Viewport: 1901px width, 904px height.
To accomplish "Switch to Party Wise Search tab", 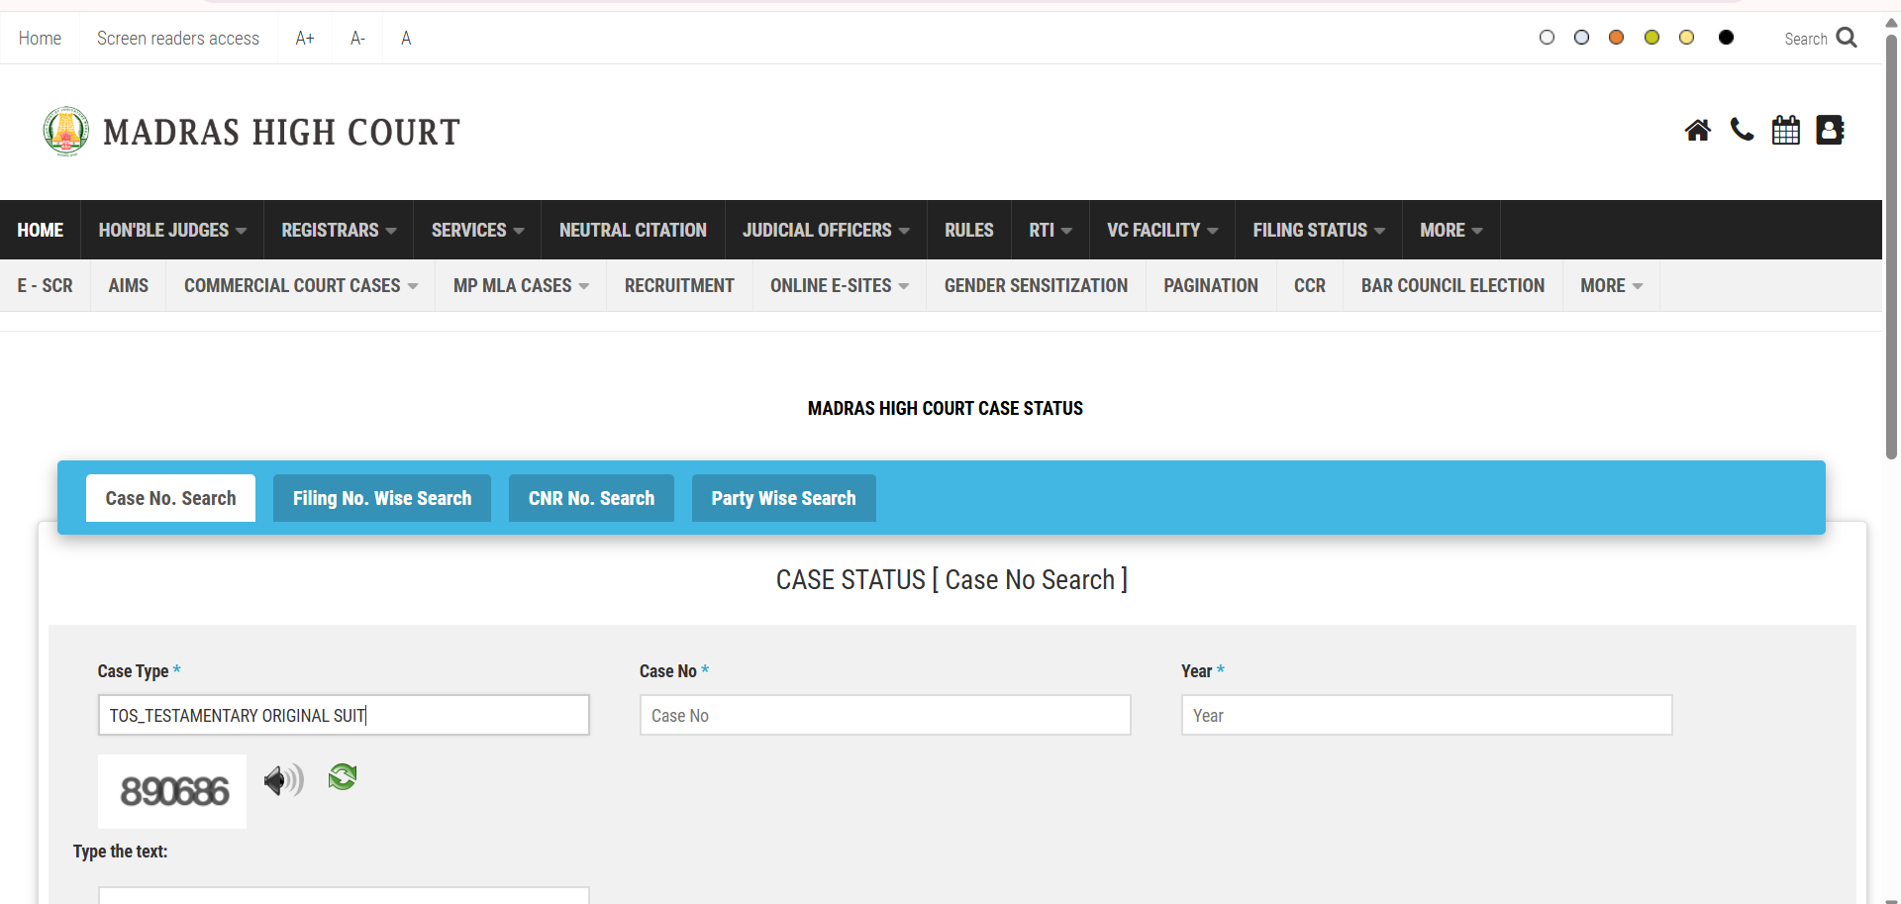I will 783,498.
